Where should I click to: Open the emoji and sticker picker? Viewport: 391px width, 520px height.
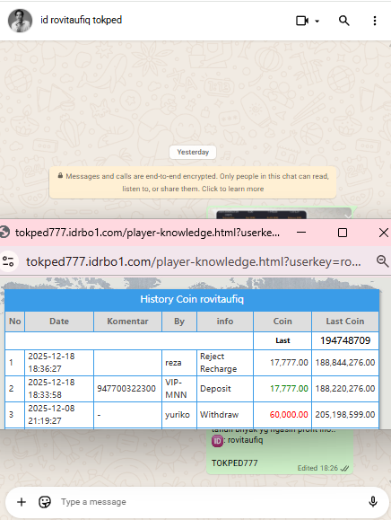click(45, 502)
